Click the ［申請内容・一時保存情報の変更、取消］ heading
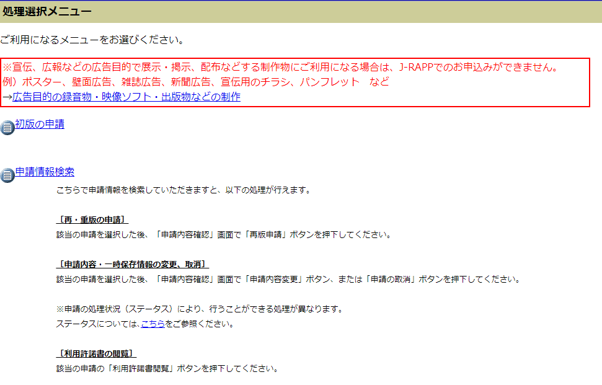This screenshot has width=602, height=385. (x=133, y=265)
